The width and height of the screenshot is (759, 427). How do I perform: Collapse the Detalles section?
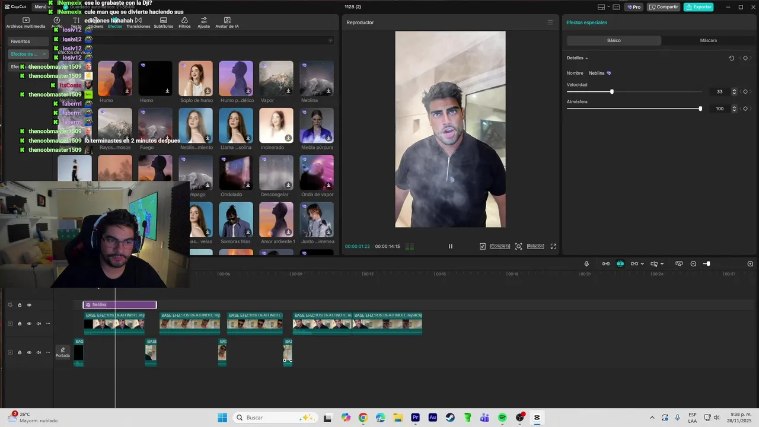coord(586,58)
